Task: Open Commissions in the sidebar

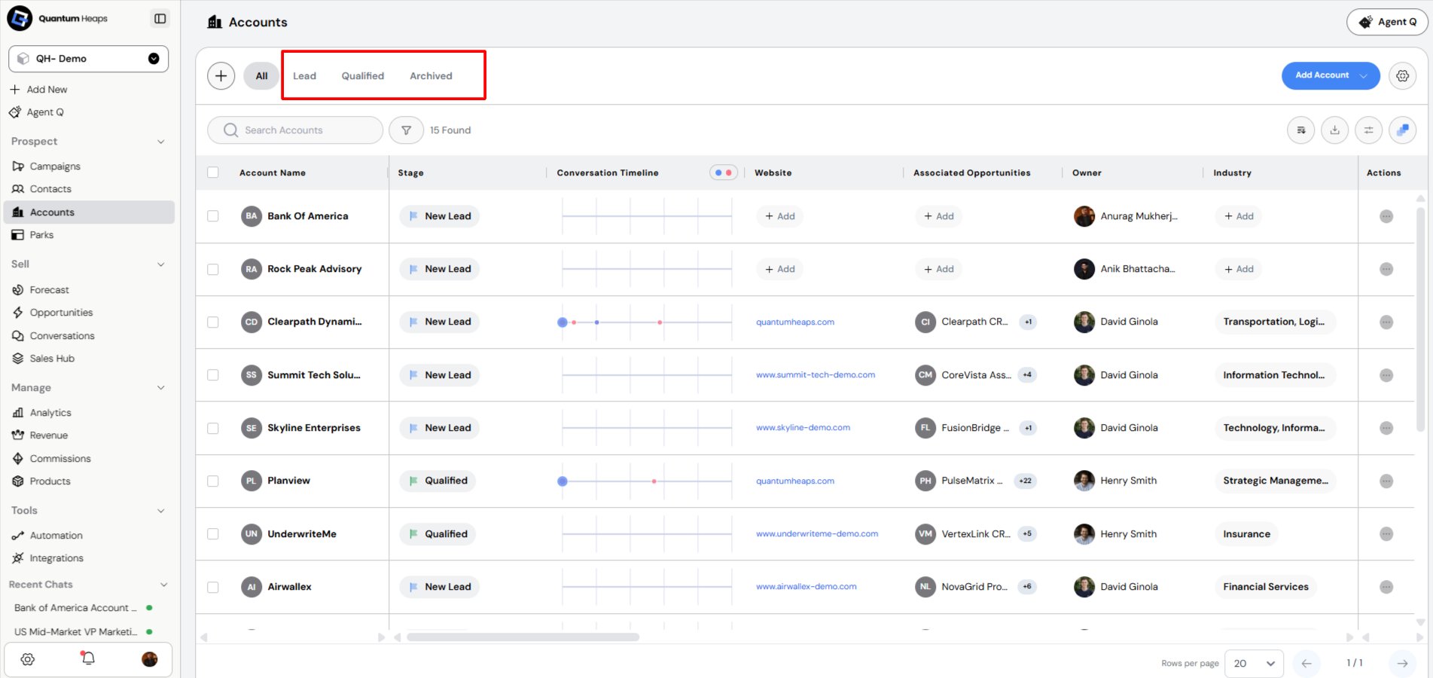Action: tap(60, 459)
